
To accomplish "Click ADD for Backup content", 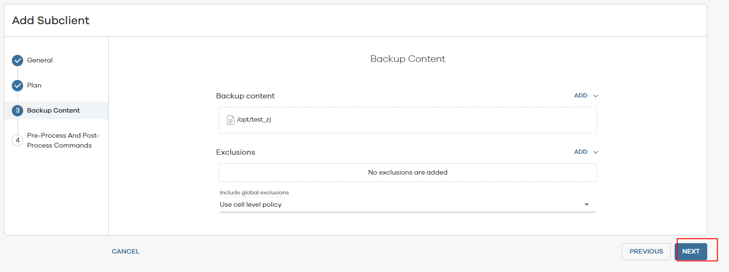I will coord(581,96).
